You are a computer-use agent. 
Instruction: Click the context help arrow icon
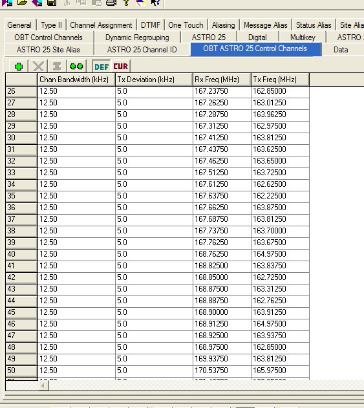[x=155, y=3]
